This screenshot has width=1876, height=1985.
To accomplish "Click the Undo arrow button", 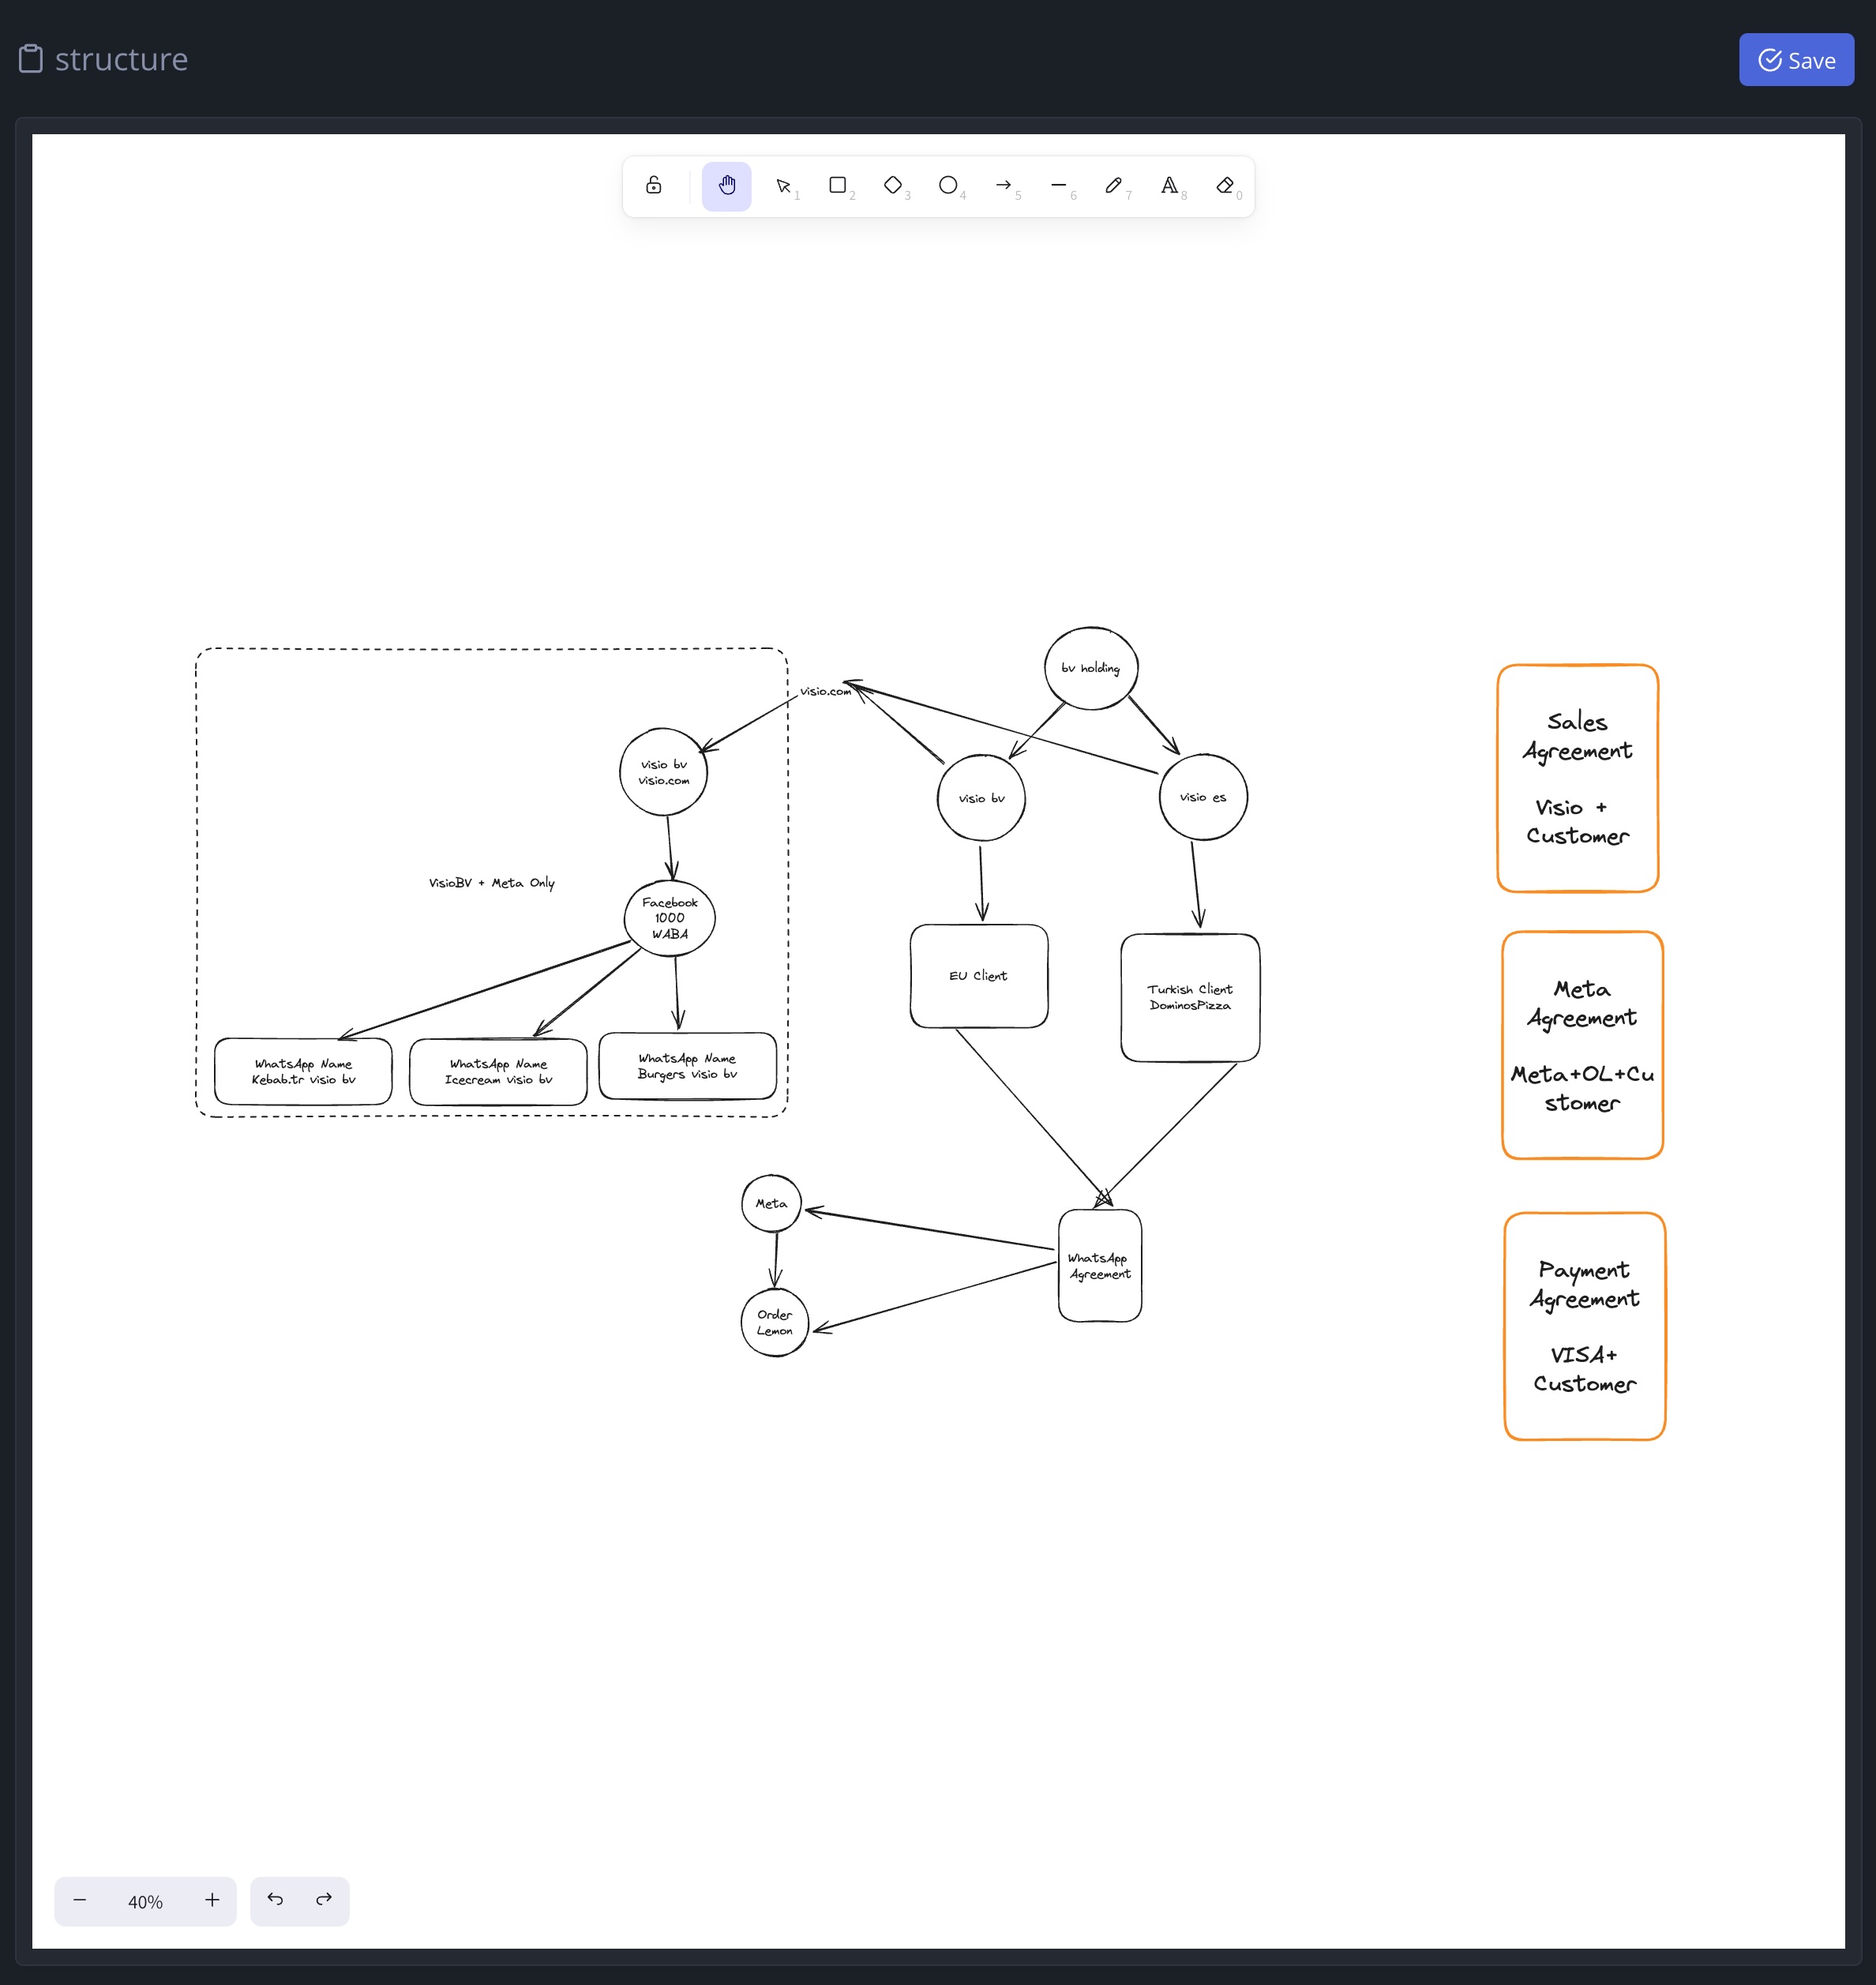I will pos(275,1900).
